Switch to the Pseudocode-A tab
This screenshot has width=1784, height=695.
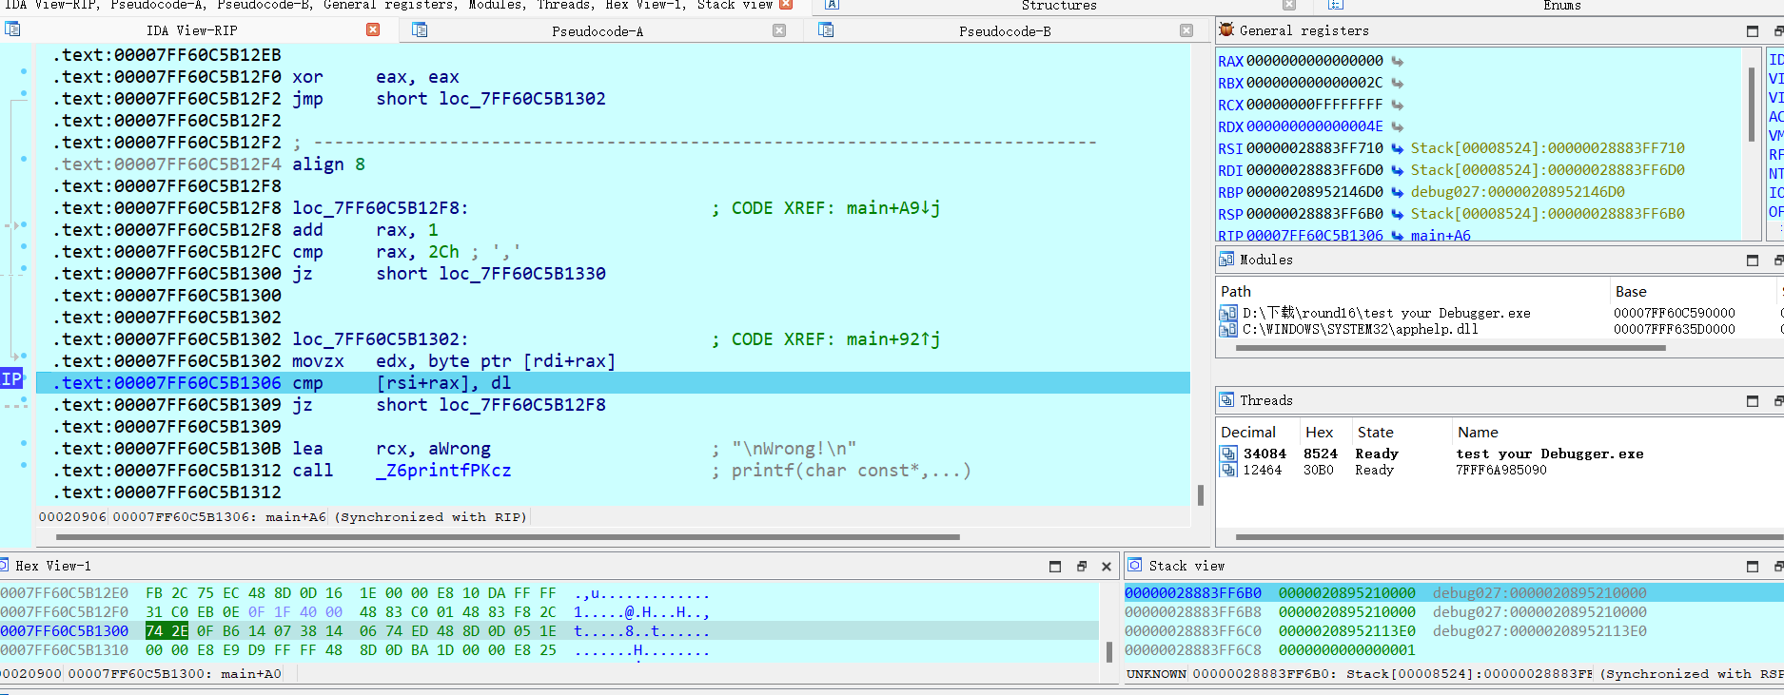point(598,31)
